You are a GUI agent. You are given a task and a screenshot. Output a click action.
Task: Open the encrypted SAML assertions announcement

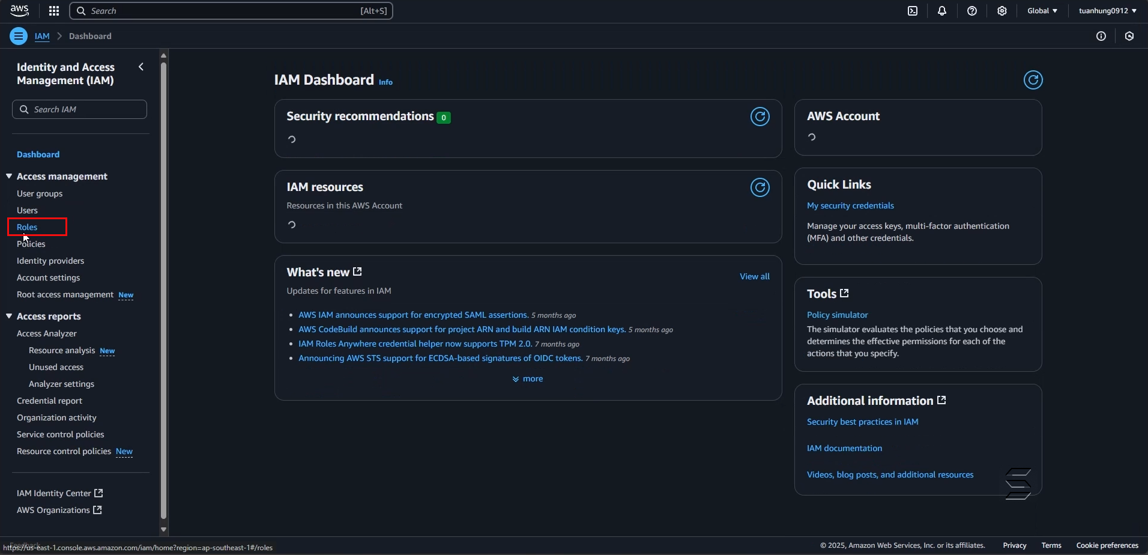[x=413, y=315]
